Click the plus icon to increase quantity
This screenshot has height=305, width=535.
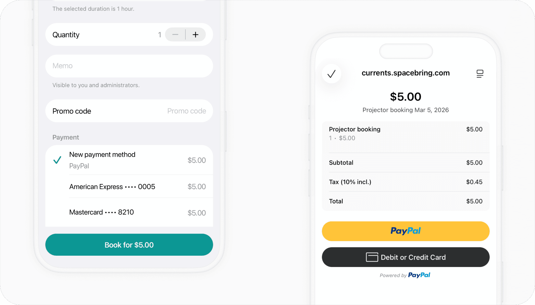195,34
